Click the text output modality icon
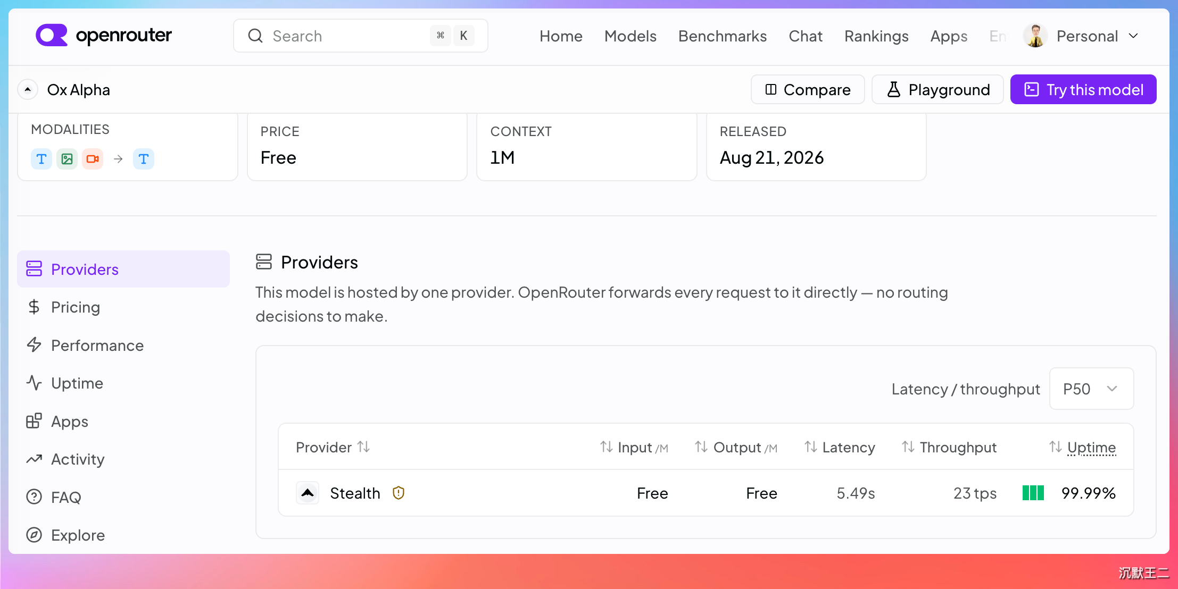Viewport: 1178px width, 589px height. pos(144,159)
